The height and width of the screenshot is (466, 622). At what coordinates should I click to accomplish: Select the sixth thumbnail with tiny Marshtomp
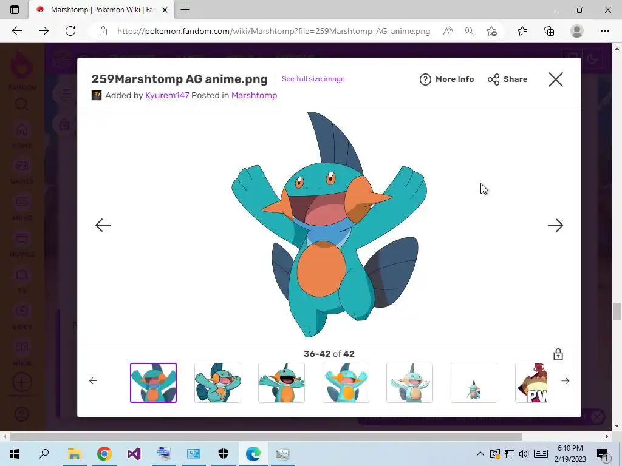pos(474,383)
